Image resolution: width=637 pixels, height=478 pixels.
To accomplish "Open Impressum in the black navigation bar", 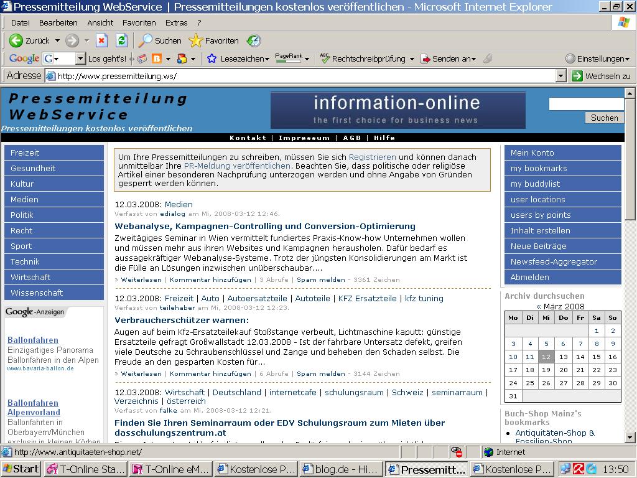I will 304,138.
